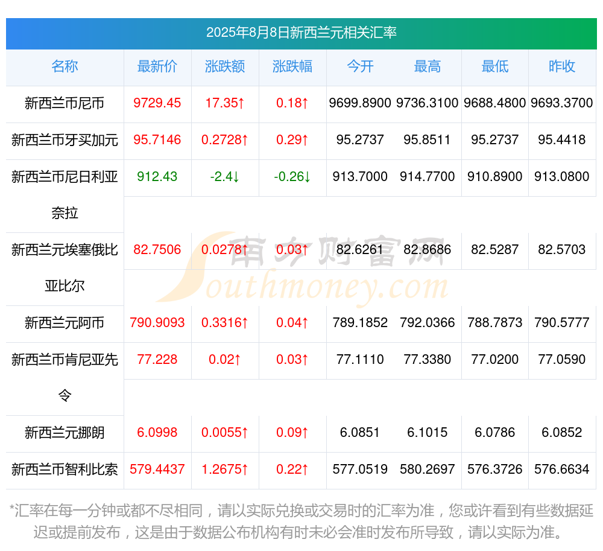Click latest price 9729.45
603x551 pixels.
click(157, 103)
